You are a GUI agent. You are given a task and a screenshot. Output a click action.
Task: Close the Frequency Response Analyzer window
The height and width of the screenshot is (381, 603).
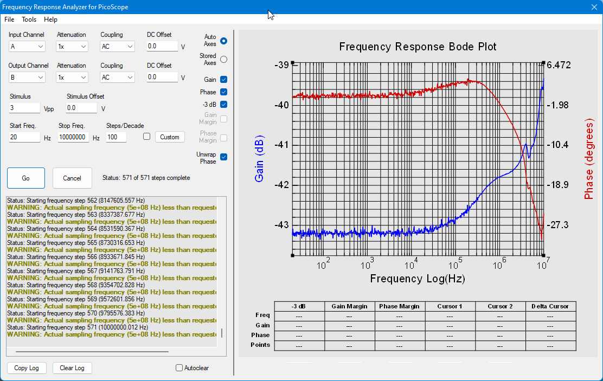point(594,7)
